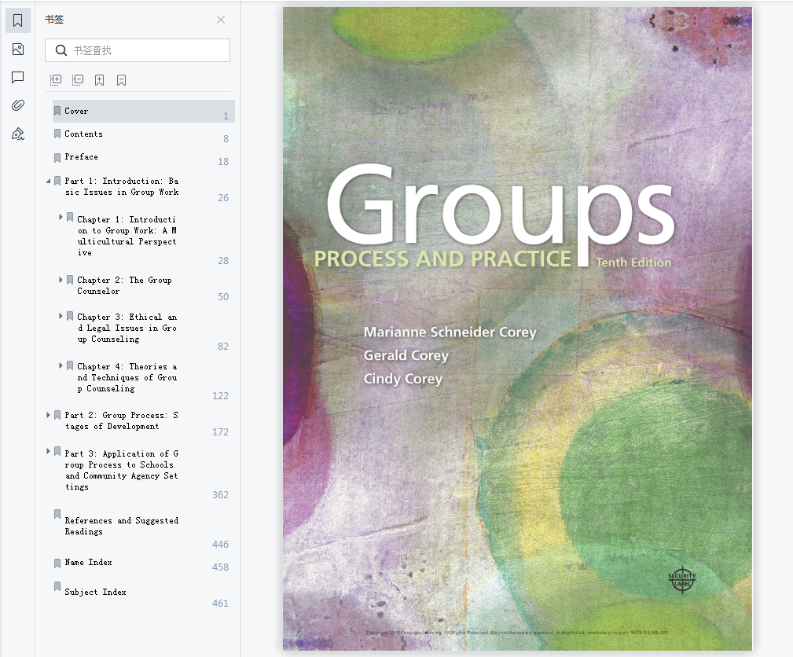Collapse Part 1 Introduction bookmark
Viewport: 793px width, 657px height.
(49, 181)
